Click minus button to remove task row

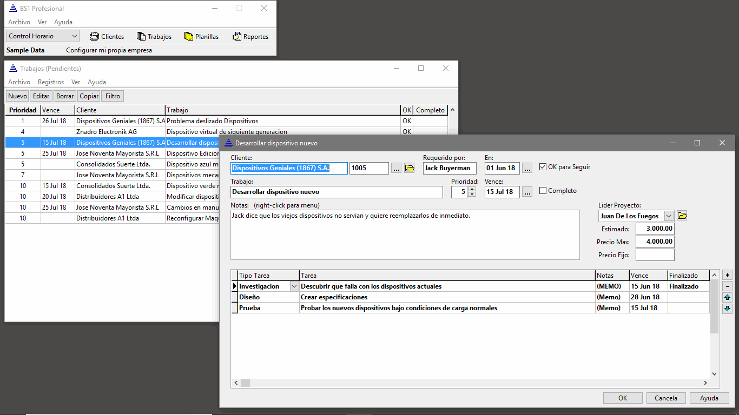[x=727, y=286]
